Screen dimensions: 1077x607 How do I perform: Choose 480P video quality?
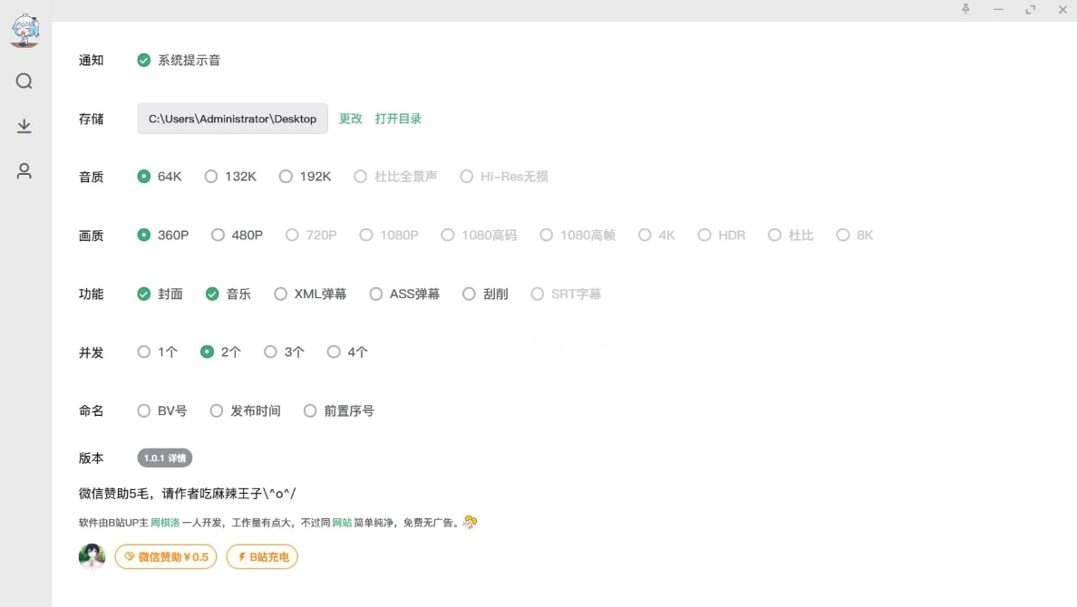[218, 236]
